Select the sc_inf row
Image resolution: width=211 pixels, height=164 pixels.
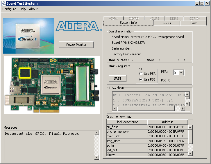tap(147, 145)
